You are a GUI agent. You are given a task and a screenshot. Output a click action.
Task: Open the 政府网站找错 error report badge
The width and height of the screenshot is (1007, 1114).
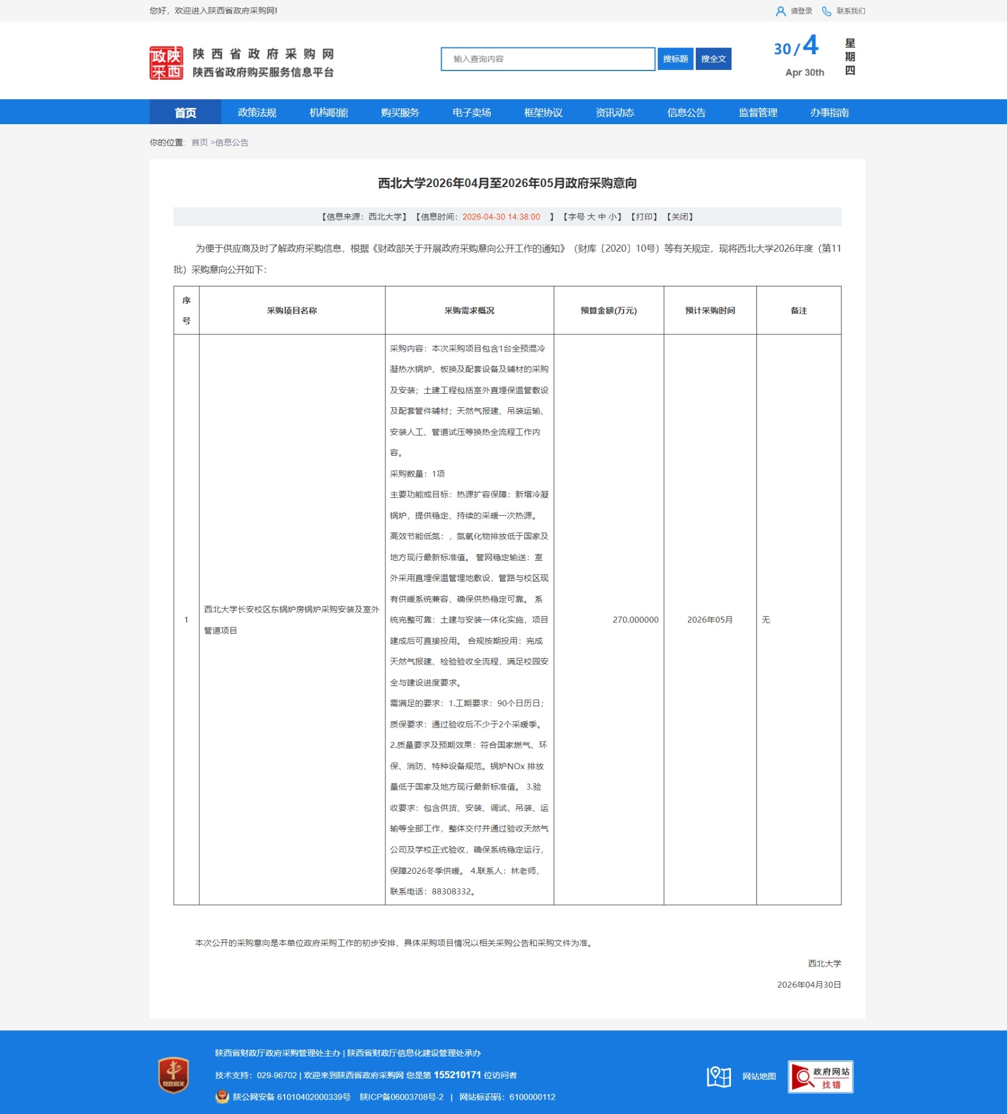(x=820, y=1077)
